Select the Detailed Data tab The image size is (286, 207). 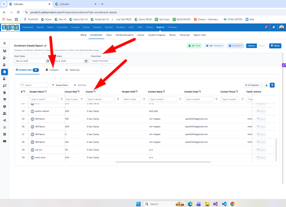(27, 70)
